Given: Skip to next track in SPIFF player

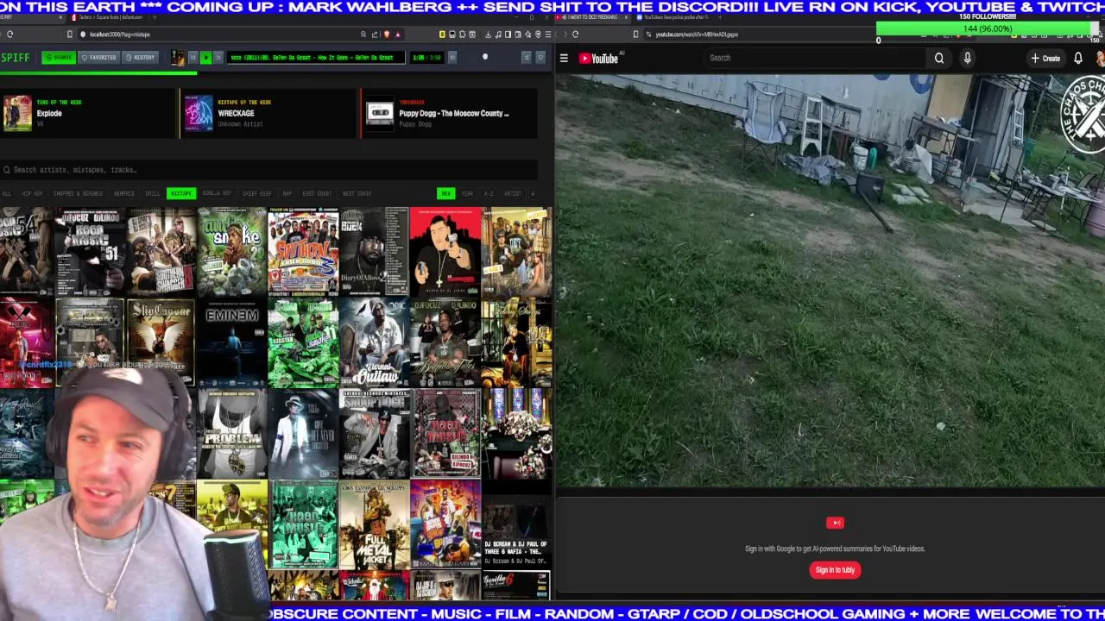Looking at the screenshot, I should [218, 57].
